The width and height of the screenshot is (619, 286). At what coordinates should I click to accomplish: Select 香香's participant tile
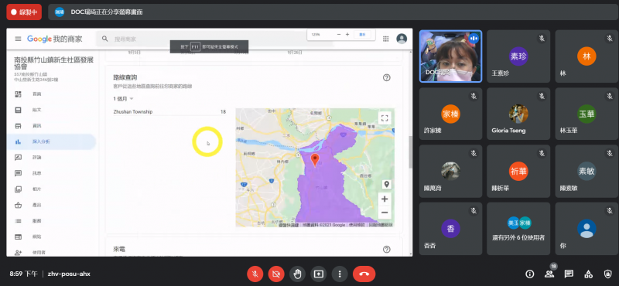450,229
